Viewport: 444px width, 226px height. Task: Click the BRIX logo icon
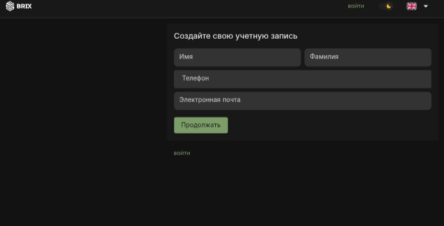coord(10,6)
